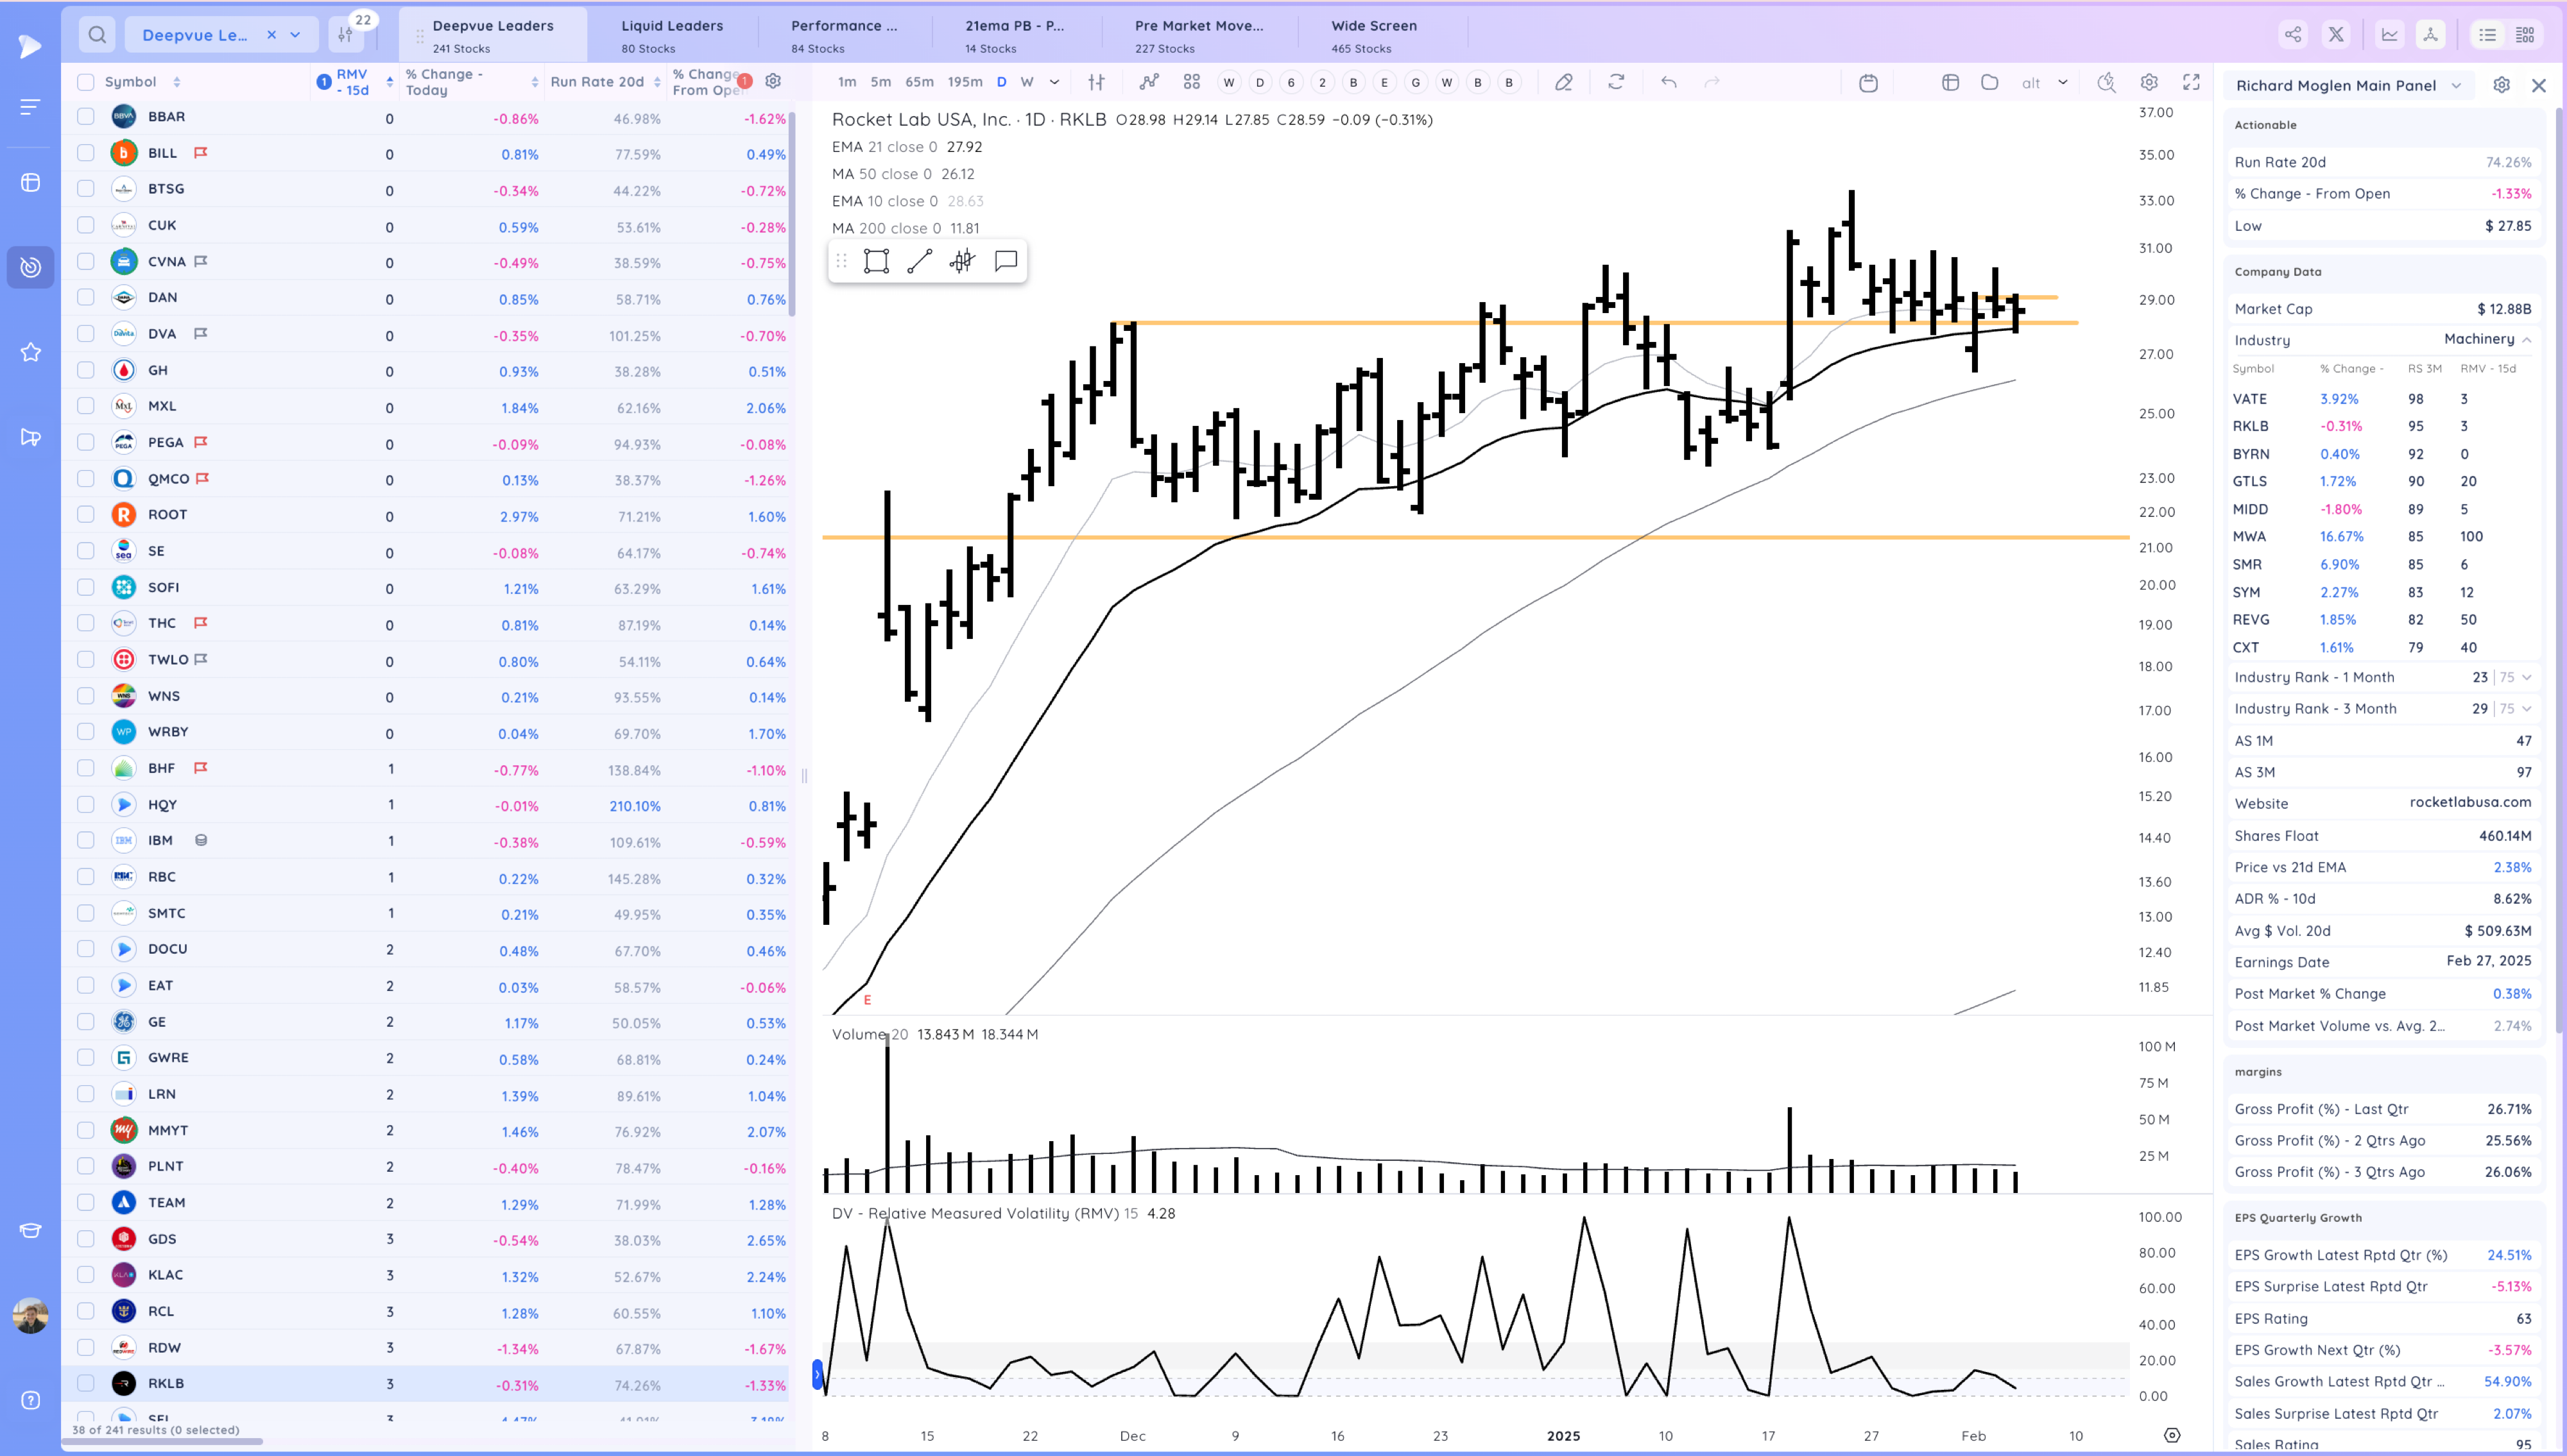Select the trend line drawing tool
This screenshot has height=1456, width=2567.
click(920, 262)
